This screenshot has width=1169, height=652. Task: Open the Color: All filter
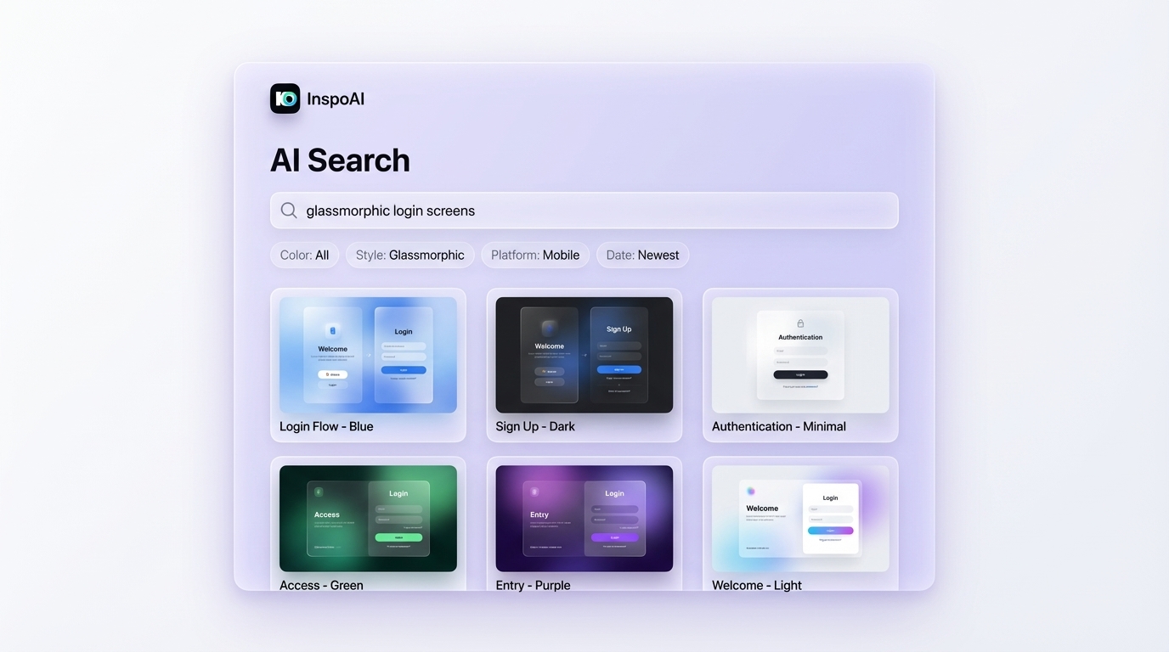(304, 255)
